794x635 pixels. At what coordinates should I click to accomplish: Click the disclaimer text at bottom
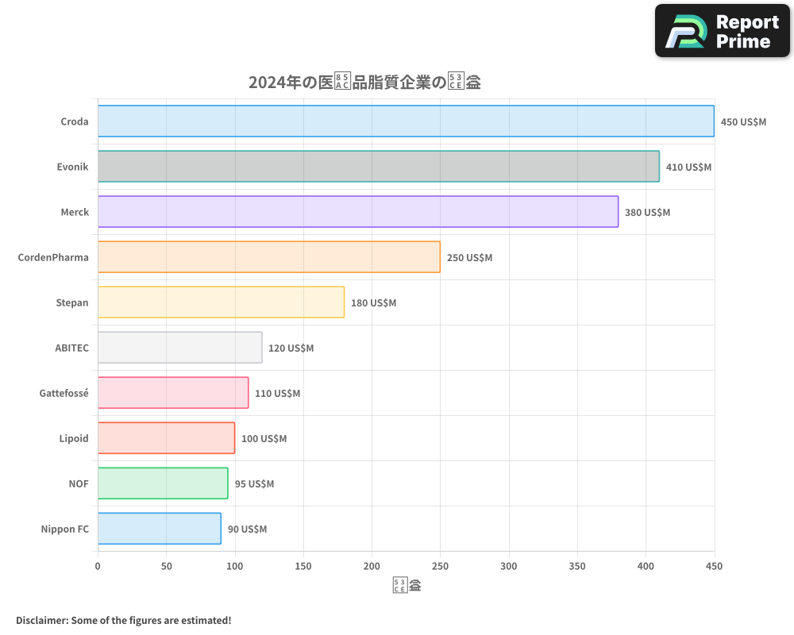coord(123,620)
